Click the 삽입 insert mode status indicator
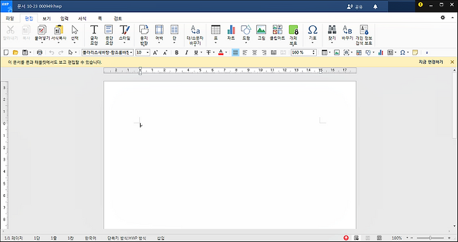The image size is (458, 242). (x=161, y=238)
